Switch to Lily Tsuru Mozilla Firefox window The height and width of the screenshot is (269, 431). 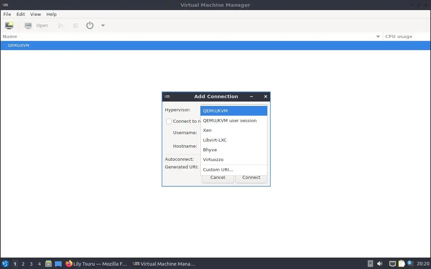[x=97, y=264]
